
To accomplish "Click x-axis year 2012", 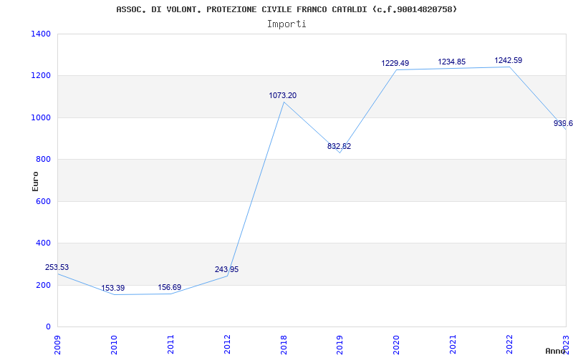I will [x=227, y=344].
